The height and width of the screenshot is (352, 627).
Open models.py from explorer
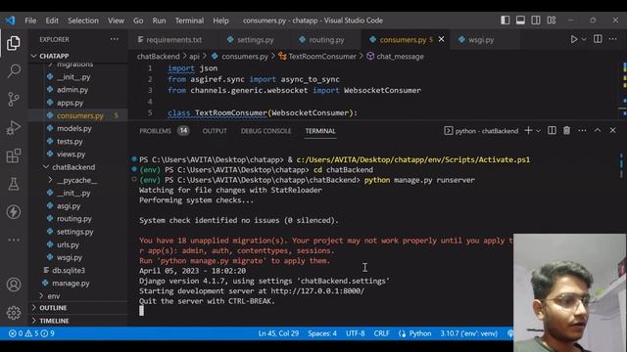point(78,128)
